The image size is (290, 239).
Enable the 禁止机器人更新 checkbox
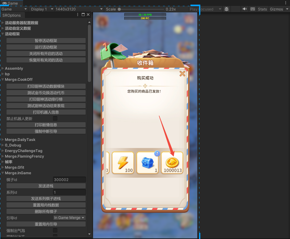coord(55,119)
